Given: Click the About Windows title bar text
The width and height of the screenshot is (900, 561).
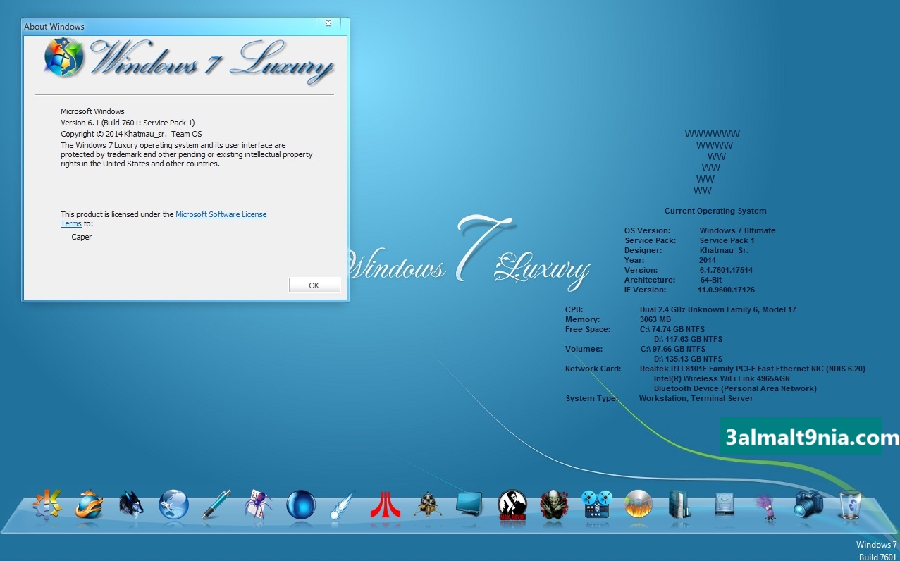Looking at the screenshot, I should point(54,27).
